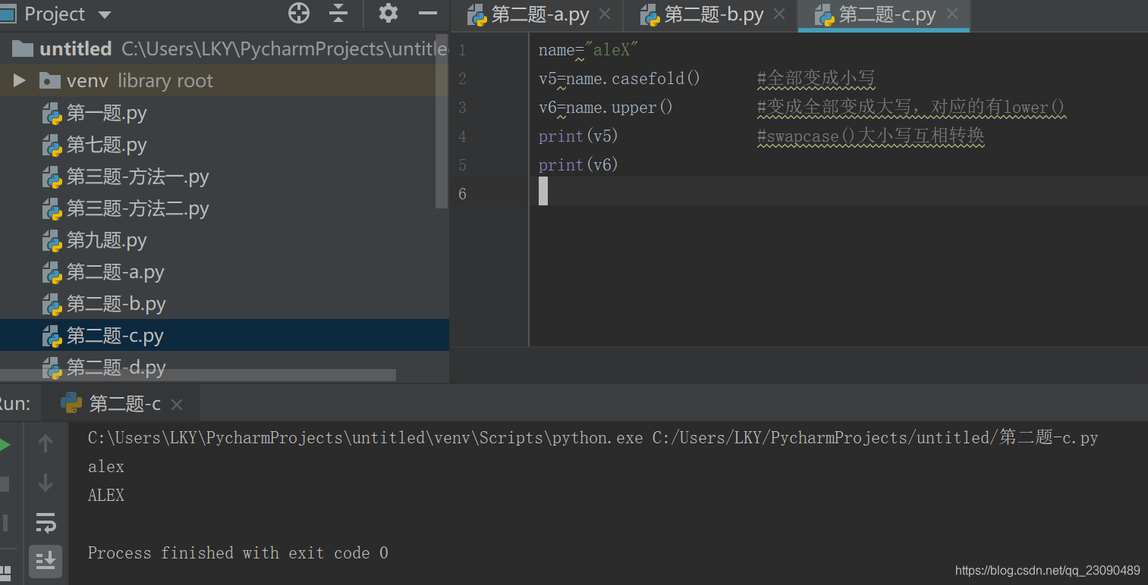1148x585 pixels.
Task: Select the untitled project root
Action: point(75,49)
